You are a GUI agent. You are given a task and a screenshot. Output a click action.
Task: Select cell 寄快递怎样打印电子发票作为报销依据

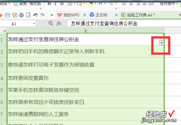click(x=86, y=65)
